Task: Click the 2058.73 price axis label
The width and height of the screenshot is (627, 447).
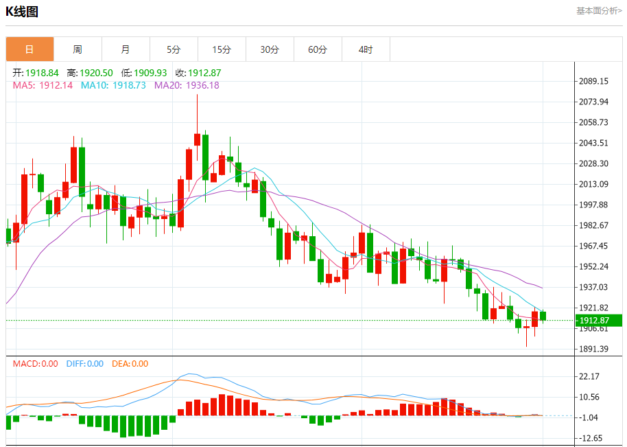Action: [x=593, y=122]
